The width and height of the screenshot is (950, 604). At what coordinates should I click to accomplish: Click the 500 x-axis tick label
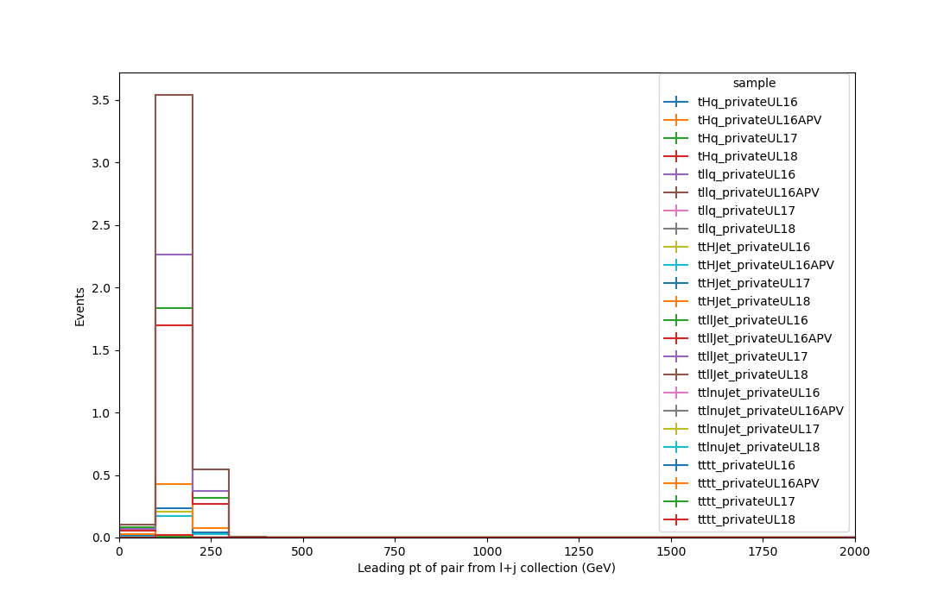302,552
